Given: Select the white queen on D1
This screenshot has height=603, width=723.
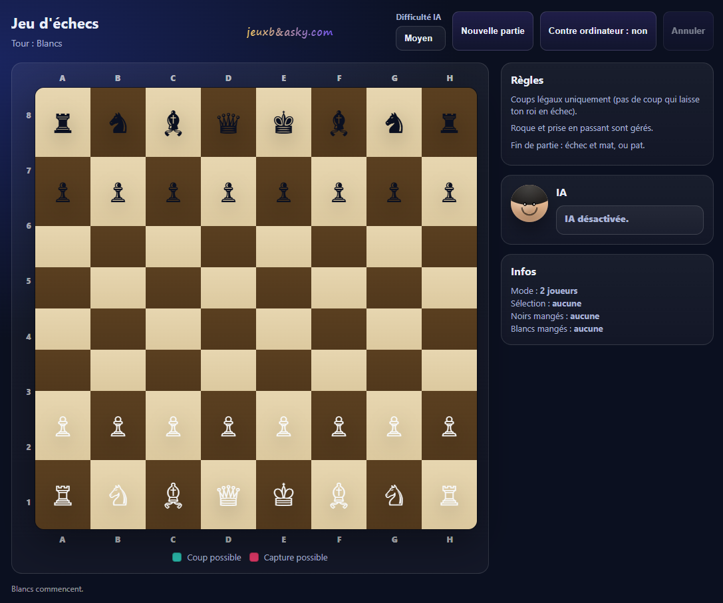Looking at the screenshot, I should click(x=229, y=495).
